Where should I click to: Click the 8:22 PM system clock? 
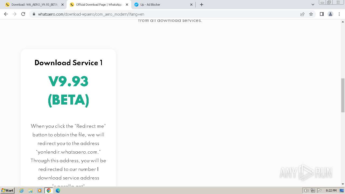click(x=331, y=190)
